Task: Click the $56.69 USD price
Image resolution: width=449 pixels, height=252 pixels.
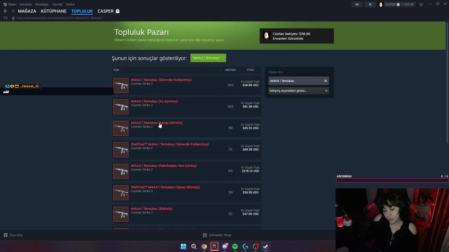Action: pyautogui.click(x=250, y=85)
